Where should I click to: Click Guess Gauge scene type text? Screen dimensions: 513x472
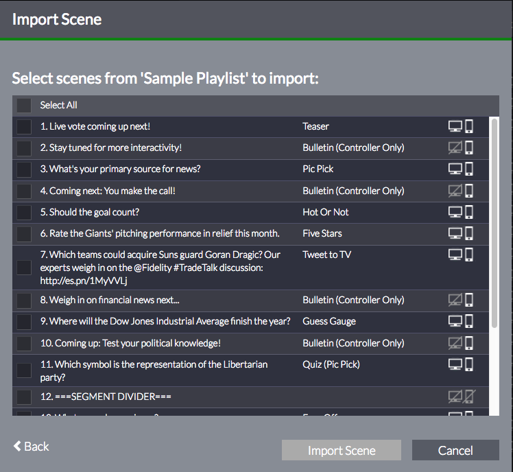click(329, 322)
